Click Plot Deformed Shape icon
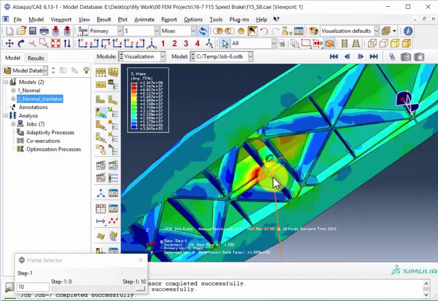 point(113,99)
